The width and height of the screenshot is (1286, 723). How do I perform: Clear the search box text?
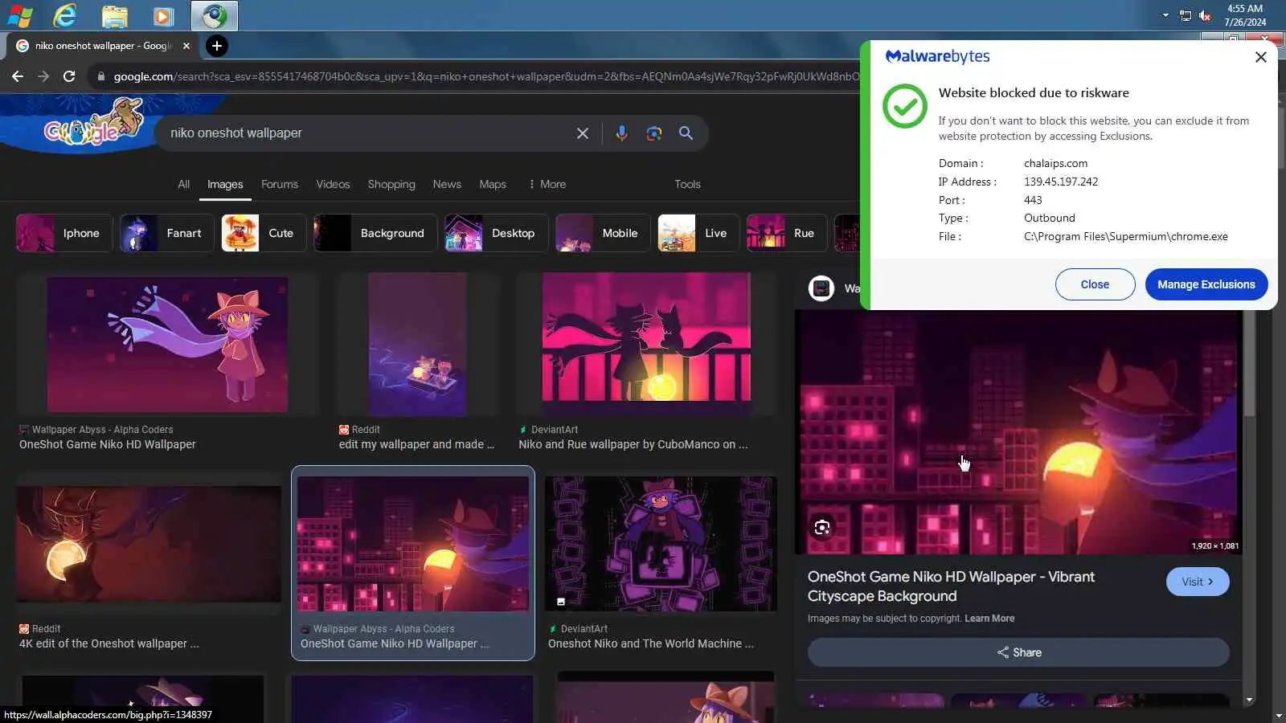pos(583,133)
